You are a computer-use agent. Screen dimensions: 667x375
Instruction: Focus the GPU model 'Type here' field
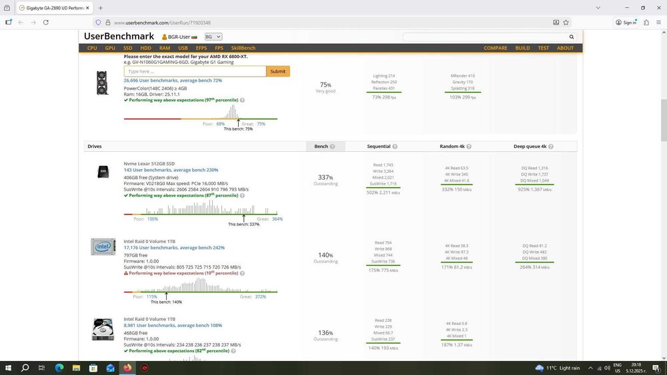(x=195, y=71)
